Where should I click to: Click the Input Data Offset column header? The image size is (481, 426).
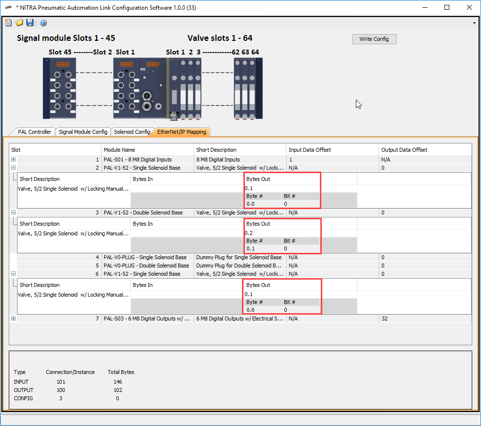(332, 150)
